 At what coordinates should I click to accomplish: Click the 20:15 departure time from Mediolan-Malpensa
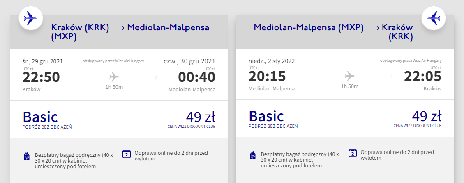(x=267, y=77)
